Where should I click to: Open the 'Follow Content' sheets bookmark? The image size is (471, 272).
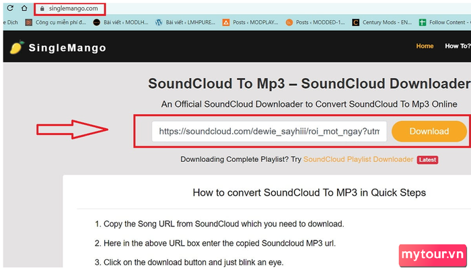pos(445,22)
